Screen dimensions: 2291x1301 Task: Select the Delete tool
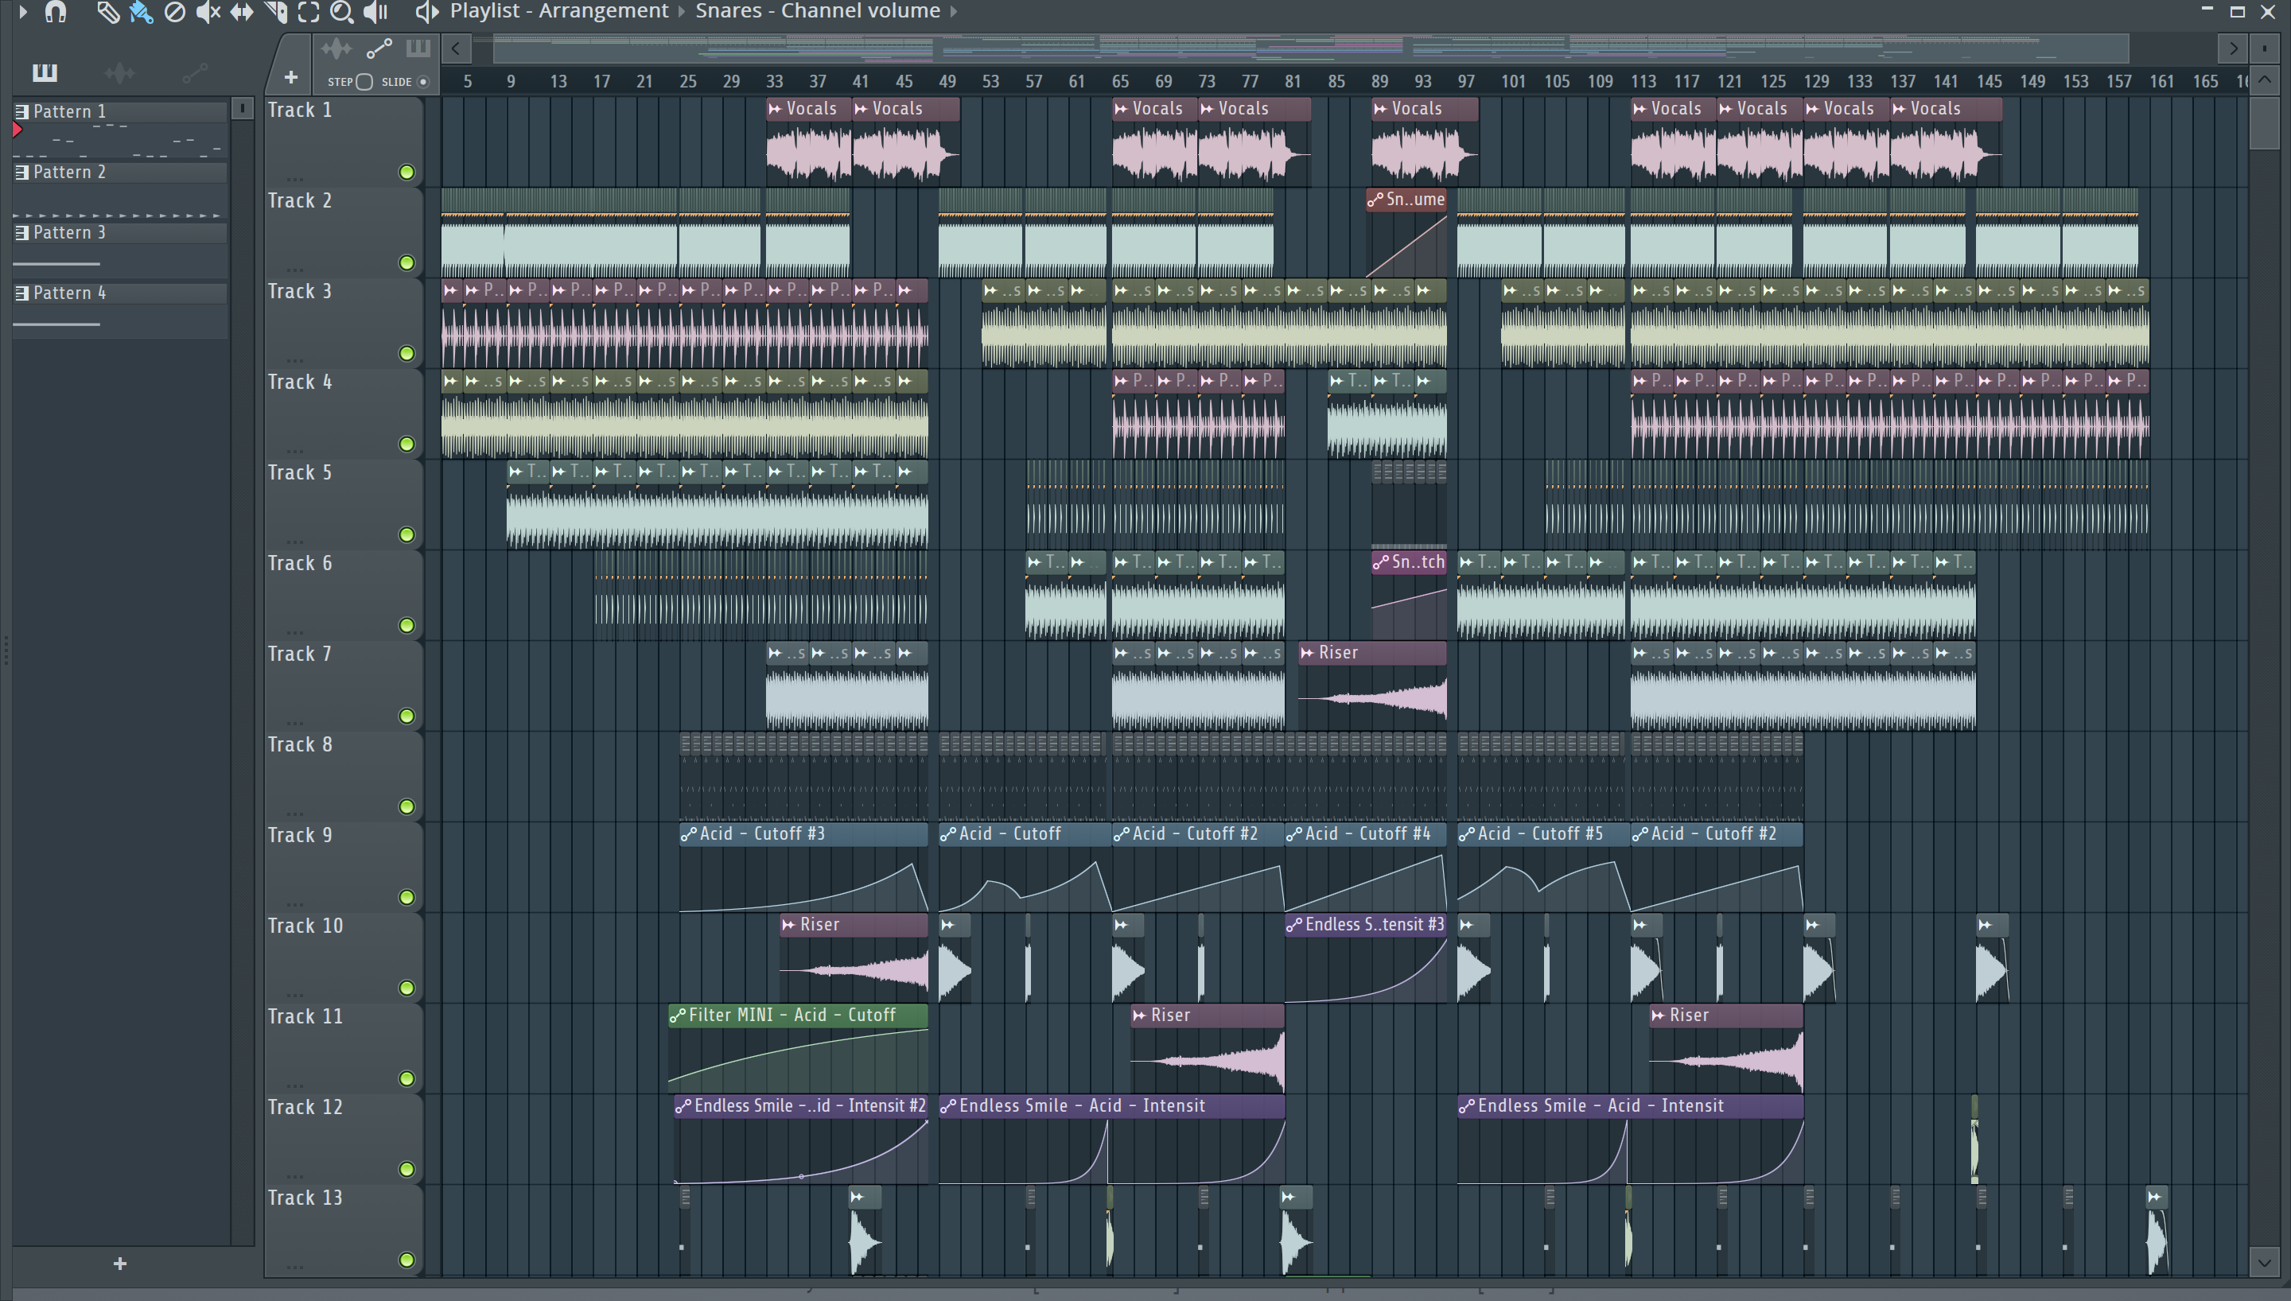click(x=174, y=12)
